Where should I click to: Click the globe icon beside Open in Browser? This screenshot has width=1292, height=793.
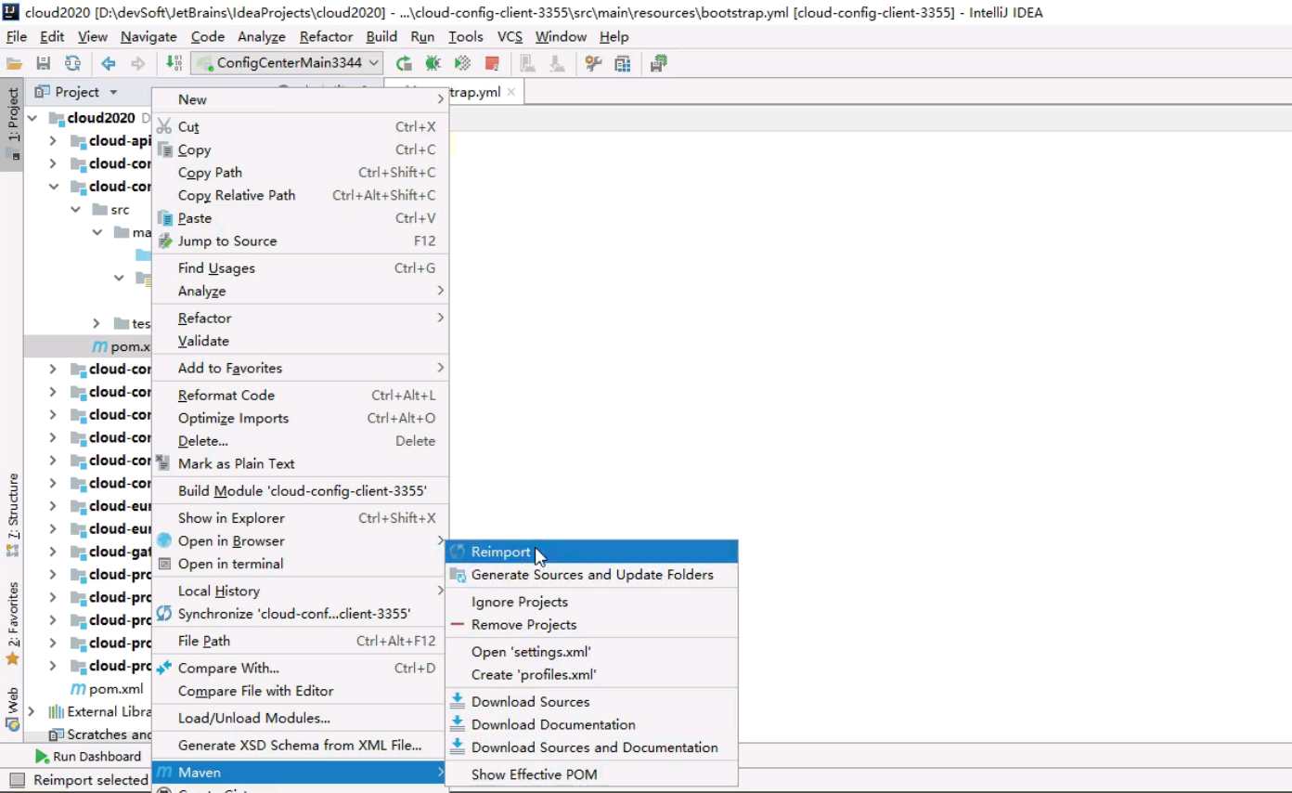[x=164, y=540]
